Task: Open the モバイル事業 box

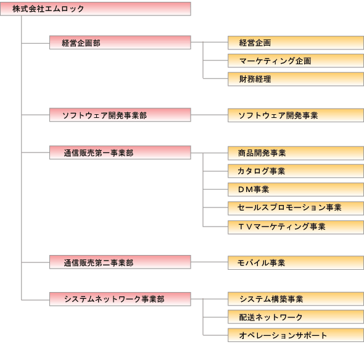Action: (x=296, y=262)
